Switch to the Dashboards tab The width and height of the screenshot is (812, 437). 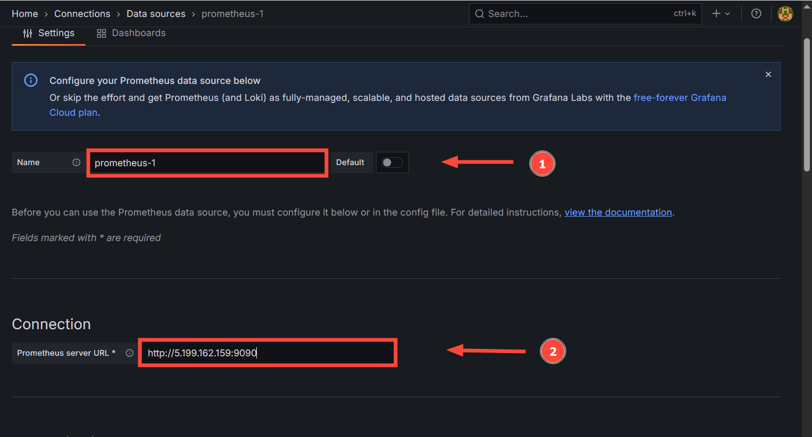click(x=138, y=33)
